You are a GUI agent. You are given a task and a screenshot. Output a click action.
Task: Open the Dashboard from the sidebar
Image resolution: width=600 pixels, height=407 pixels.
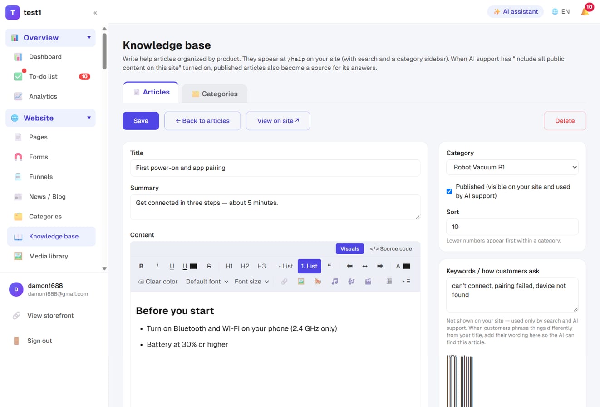[51, 57]
